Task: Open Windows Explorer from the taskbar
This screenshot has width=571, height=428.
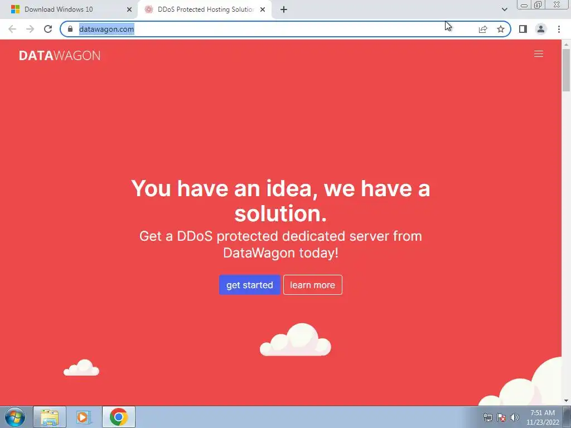Action: 50,417
